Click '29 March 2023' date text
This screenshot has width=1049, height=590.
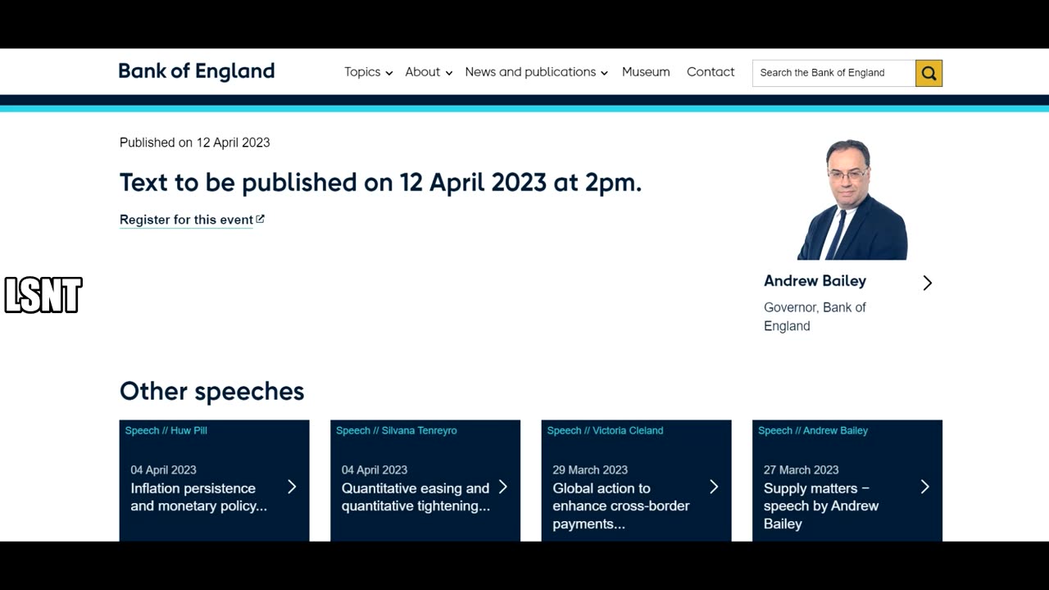590,470
